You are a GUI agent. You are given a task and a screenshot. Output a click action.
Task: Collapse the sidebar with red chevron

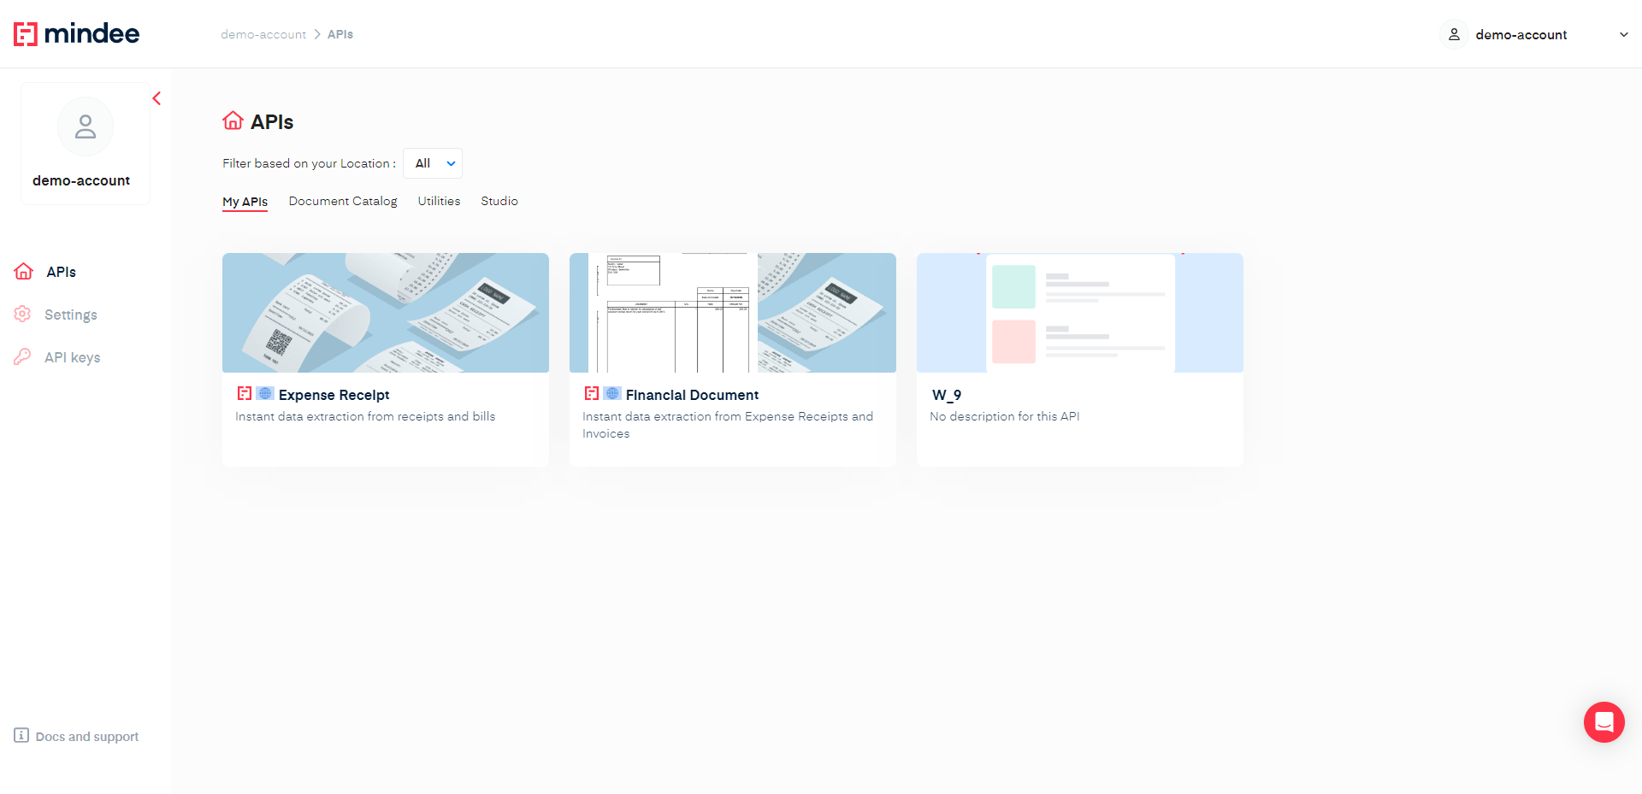(157, 98)
